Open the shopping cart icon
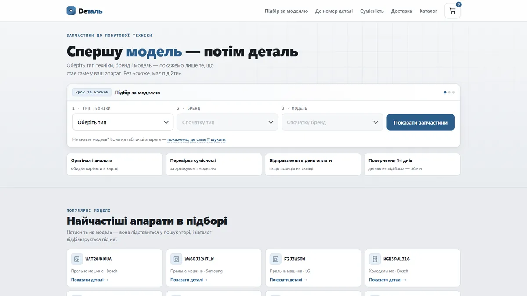The height and width of the screenshot is (296, 527). click(452, 11)
